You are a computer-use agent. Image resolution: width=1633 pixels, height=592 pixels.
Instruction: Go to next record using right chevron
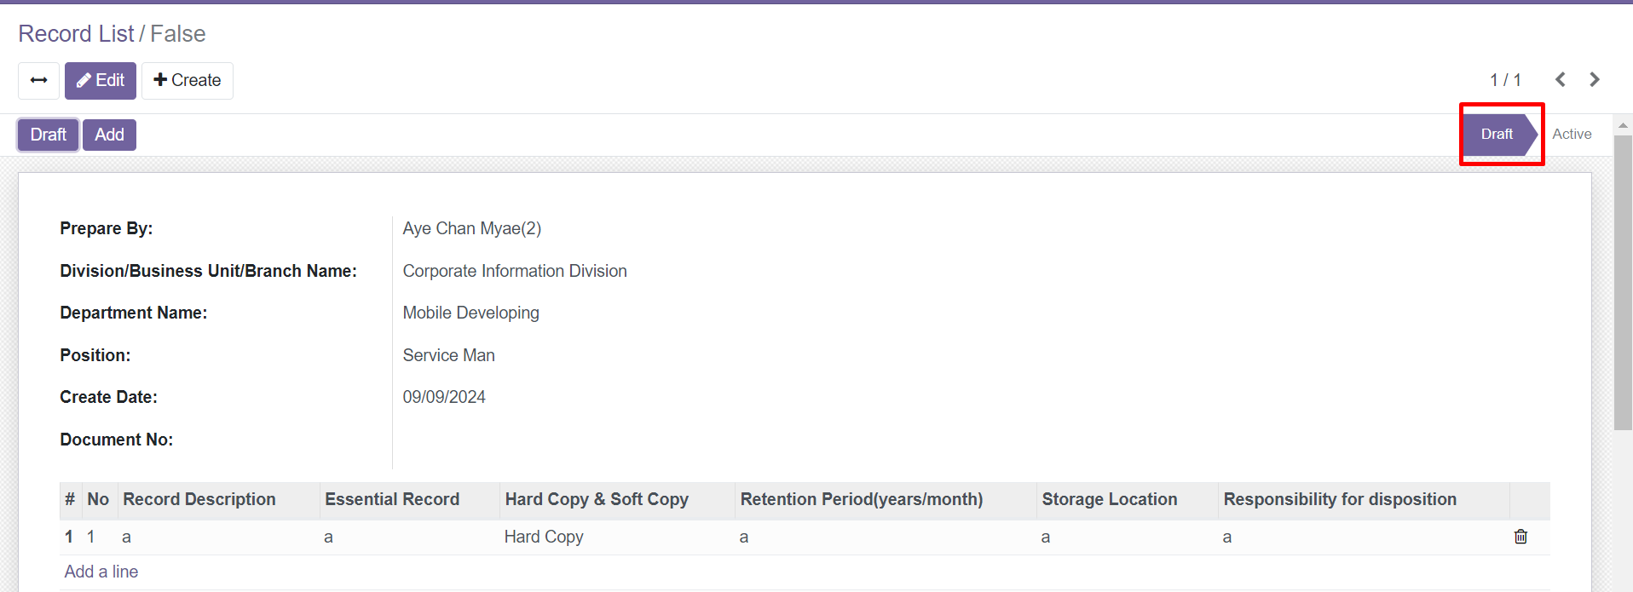pos(1595,79)
